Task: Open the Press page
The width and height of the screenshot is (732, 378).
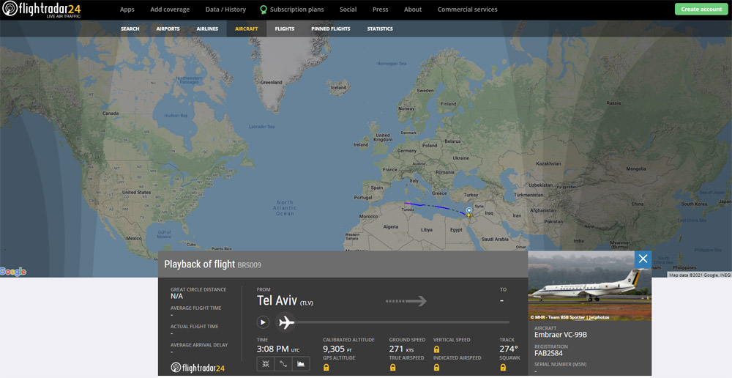Action: tap(380, 10)
